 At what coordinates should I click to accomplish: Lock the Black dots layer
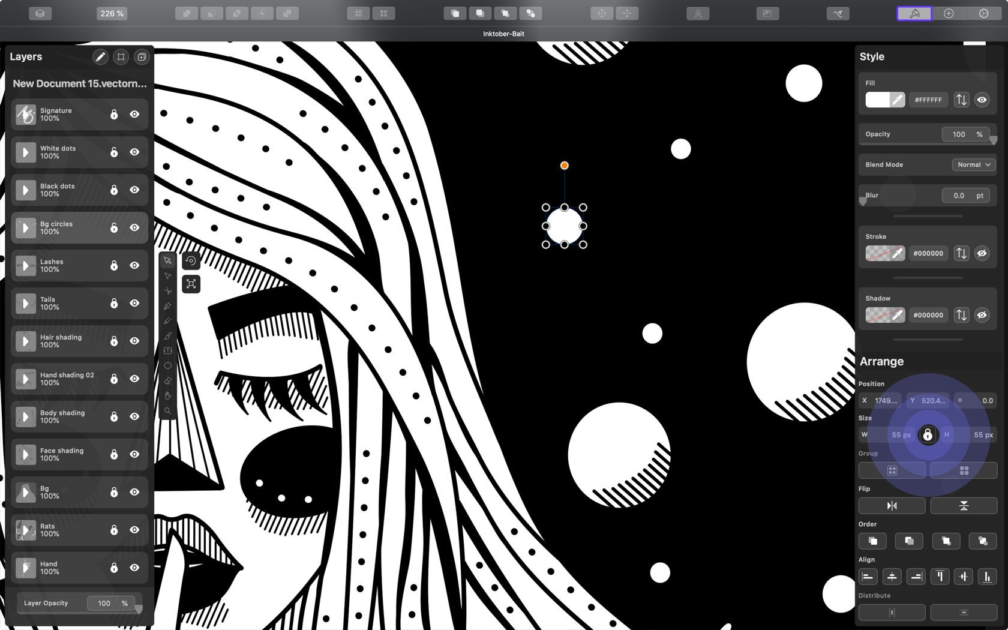click(x=114, y=190)
